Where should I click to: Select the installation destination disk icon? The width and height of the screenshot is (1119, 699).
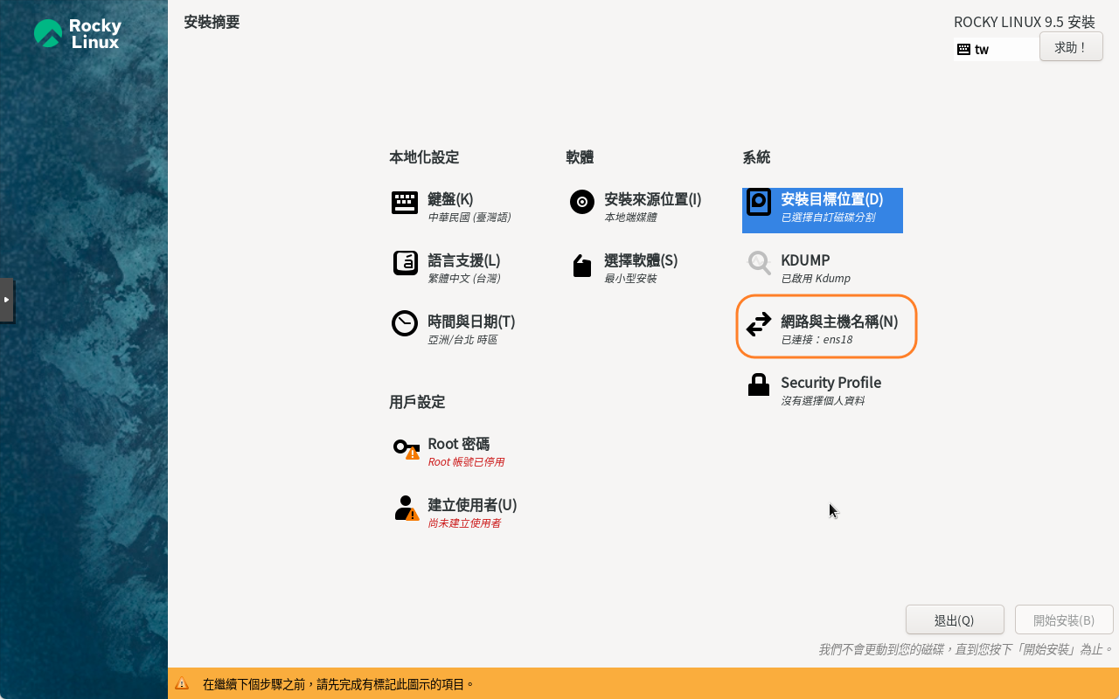pyautogui.click(x=759, y=202)
